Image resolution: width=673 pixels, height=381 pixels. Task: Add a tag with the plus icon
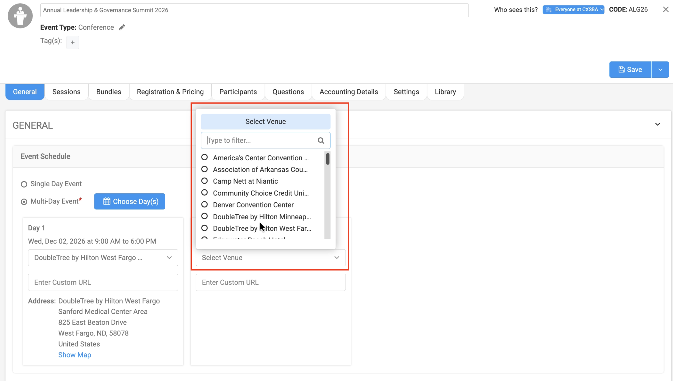point(73,43)
